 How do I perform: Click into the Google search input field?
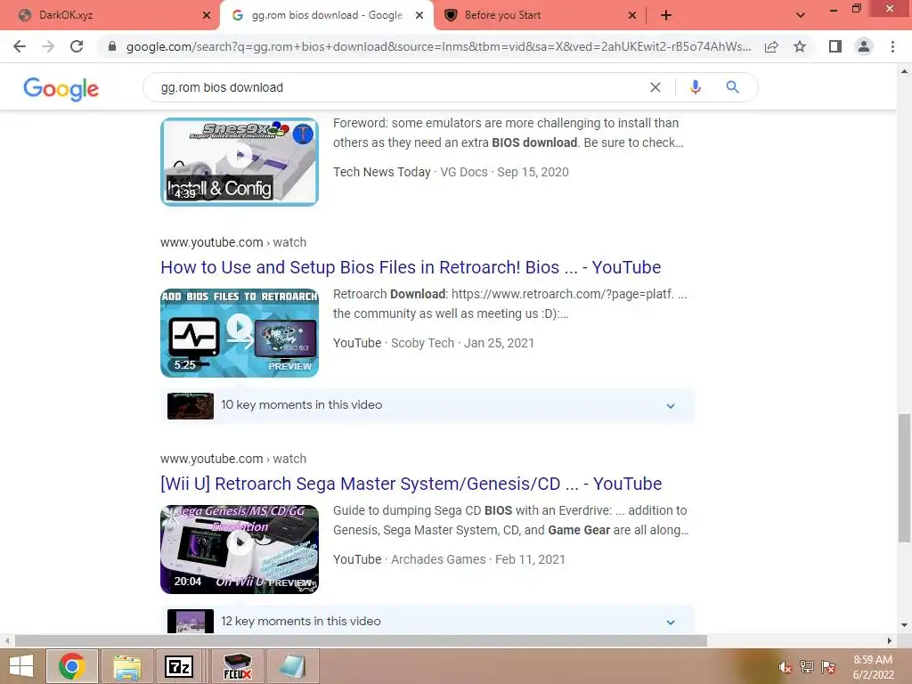pos(402,87)
